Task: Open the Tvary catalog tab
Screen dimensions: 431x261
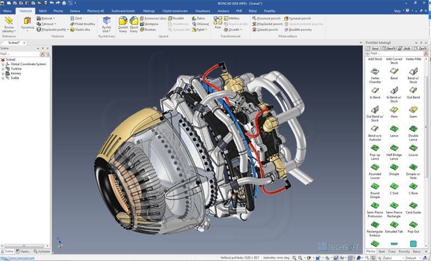Action: [x=392, y=251]
